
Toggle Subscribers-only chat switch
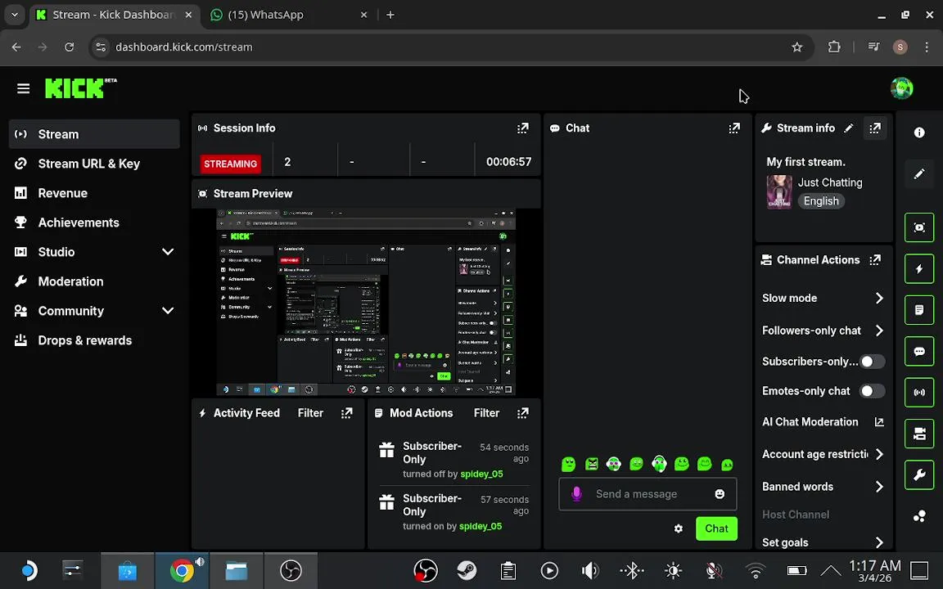(872, 362)
